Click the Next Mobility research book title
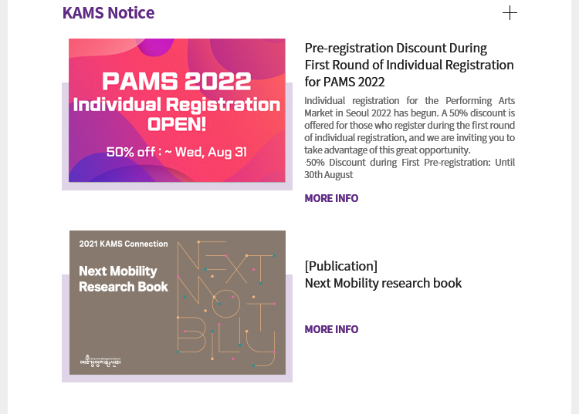This screenshot has height=414, width=579. (x=383, y=283)
